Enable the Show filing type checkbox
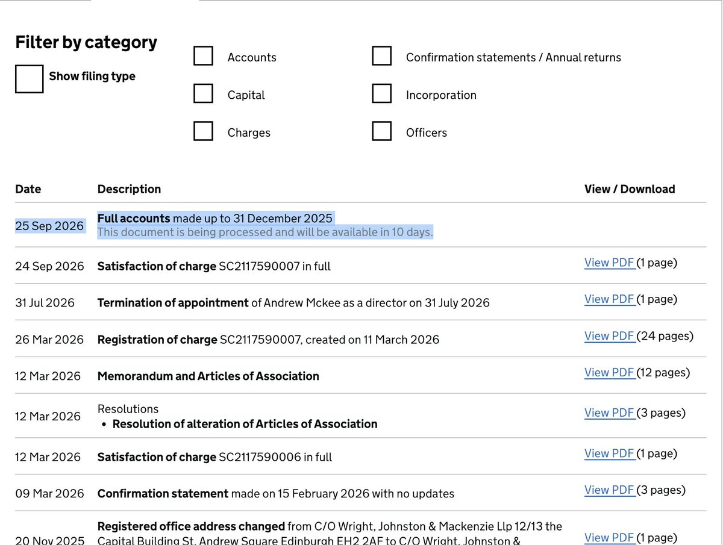 (29, 79)
